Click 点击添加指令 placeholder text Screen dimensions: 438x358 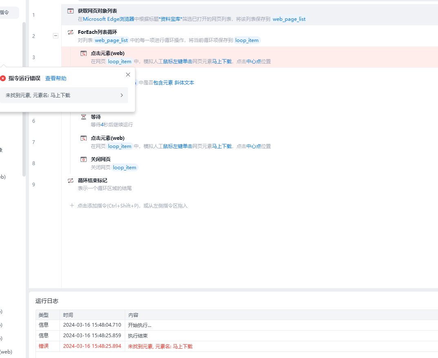pyautogui.click(x=133, y=206)
